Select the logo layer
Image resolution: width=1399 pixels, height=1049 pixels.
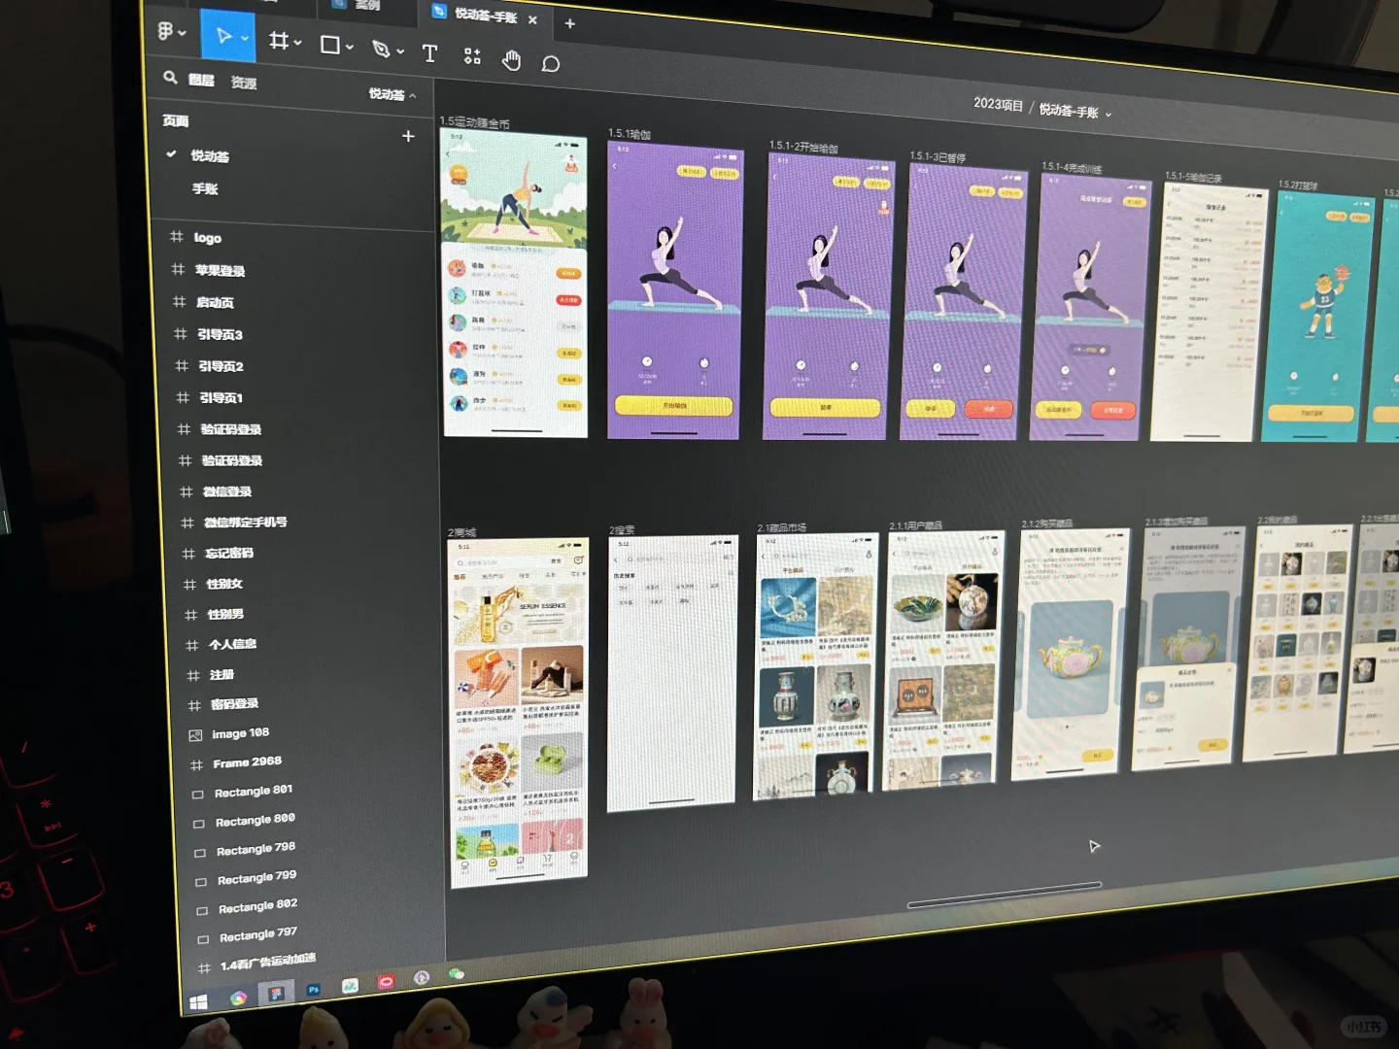pyautogui.click(x=208, y=238)
